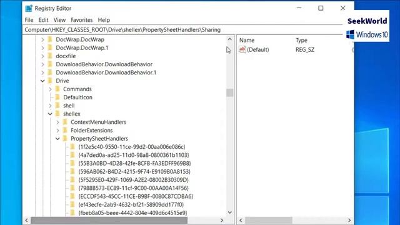Select the {ECCDF543-45CC-11CE-B9BF-0080C87CDBA6} key
The image size is (400, 225).
click(136, 196)
